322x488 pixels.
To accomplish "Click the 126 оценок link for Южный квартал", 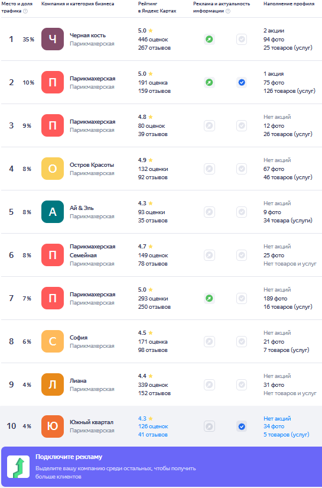I will [x=153, y=426].
